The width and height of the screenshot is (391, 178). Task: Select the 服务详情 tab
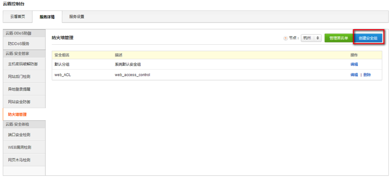47,17
